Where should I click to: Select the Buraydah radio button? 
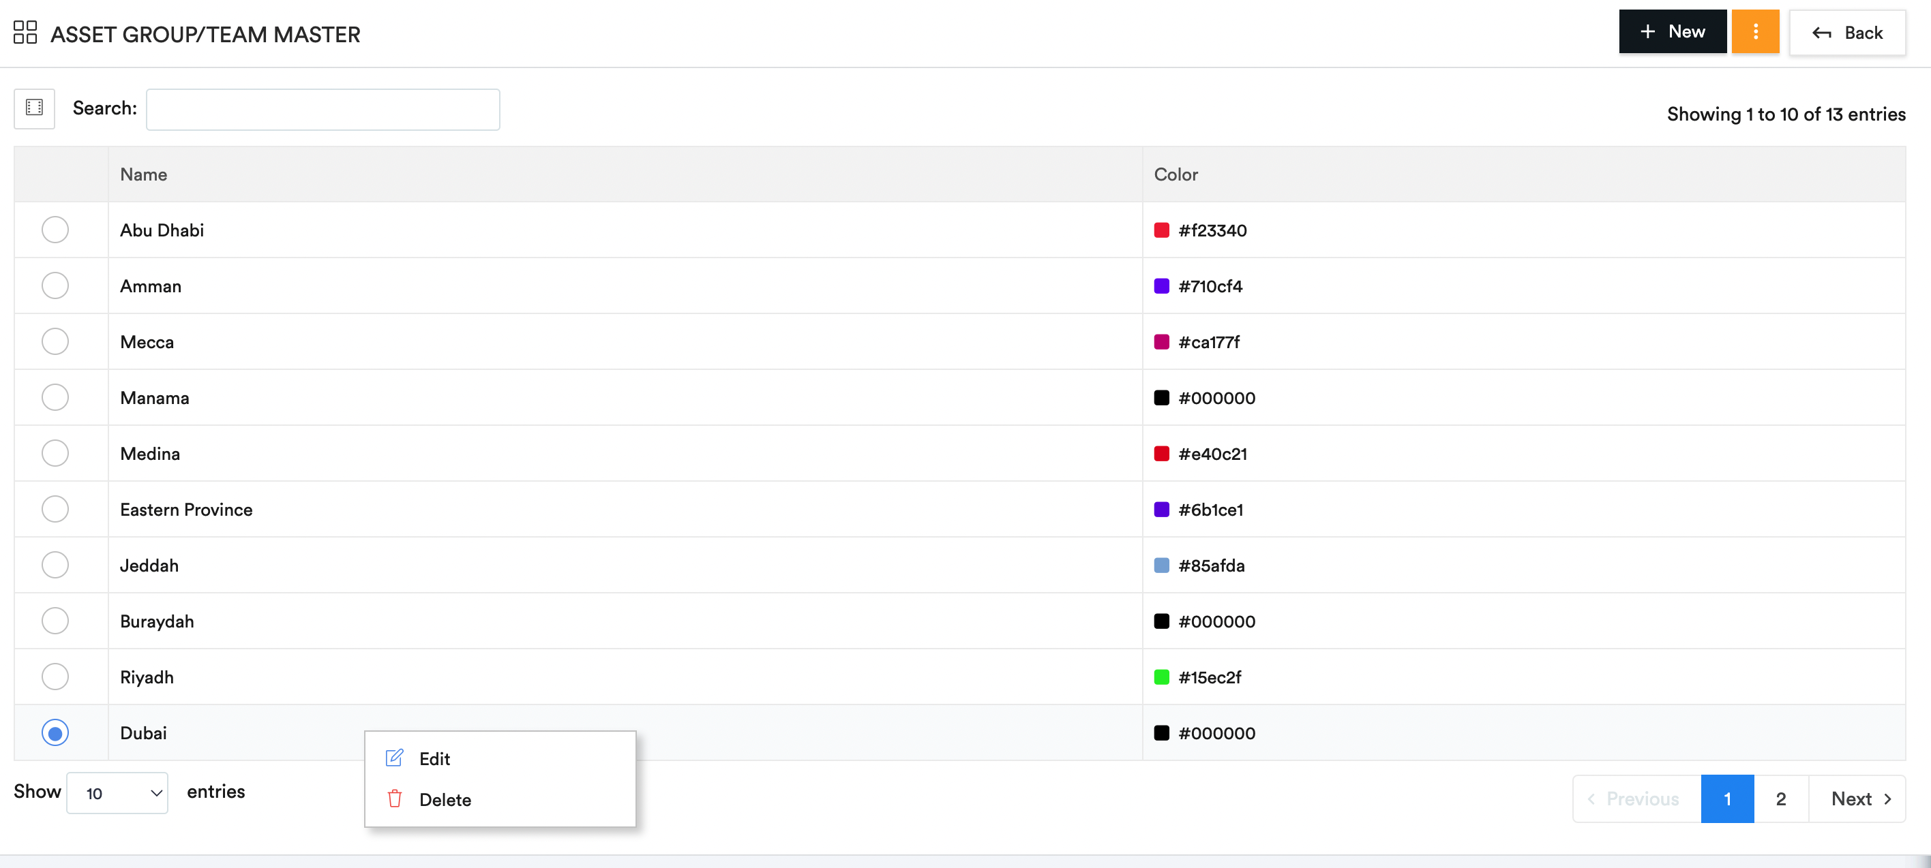[55, 621]
